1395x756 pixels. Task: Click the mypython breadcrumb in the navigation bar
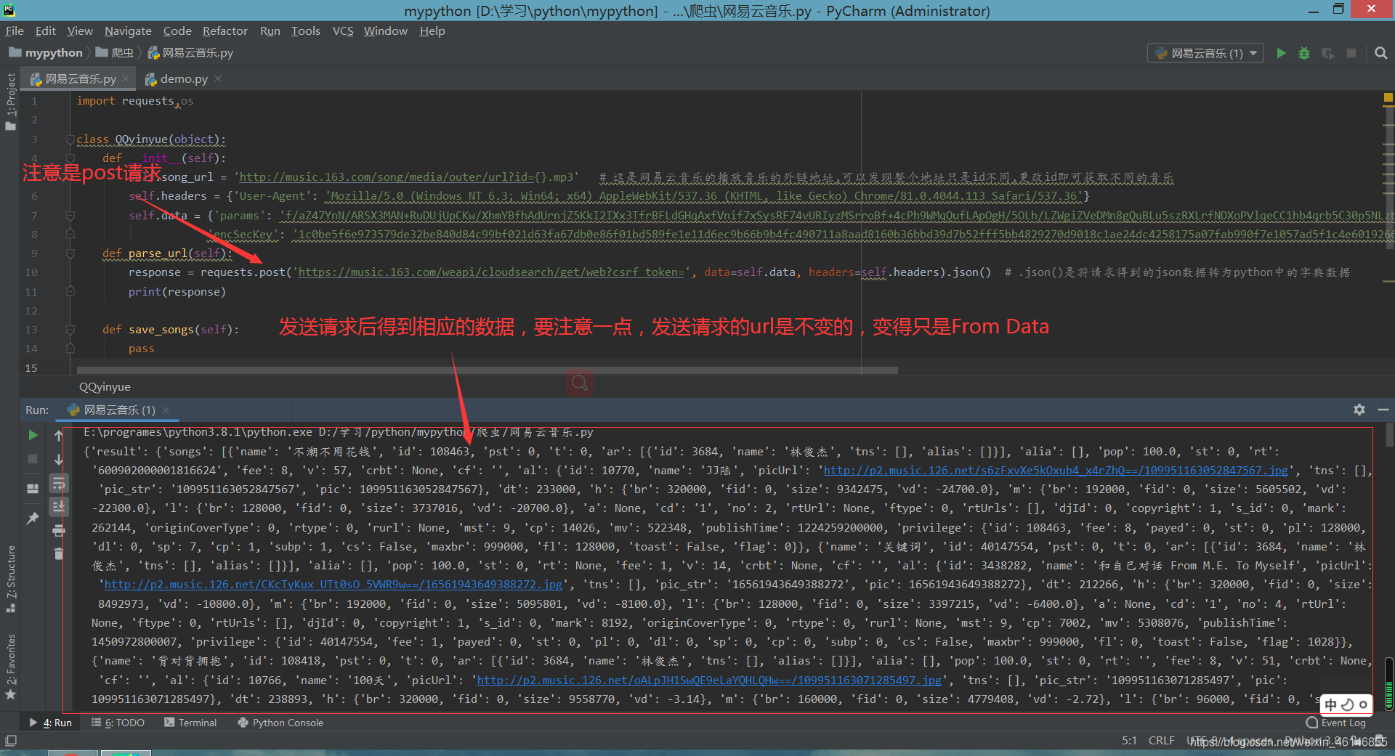[46, 53]
